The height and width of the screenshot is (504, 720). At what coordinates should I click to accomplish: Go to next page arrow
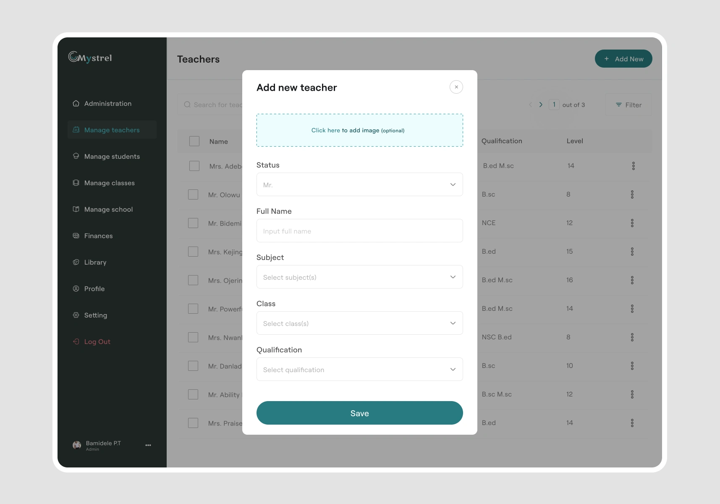[541, 105]
